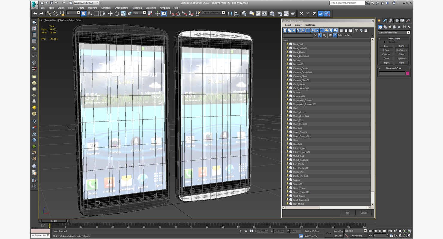The height and width of the screenshot is (239, 443).
Task: Open the Customize menu in Select From Scene
Action: pos(310,25)
